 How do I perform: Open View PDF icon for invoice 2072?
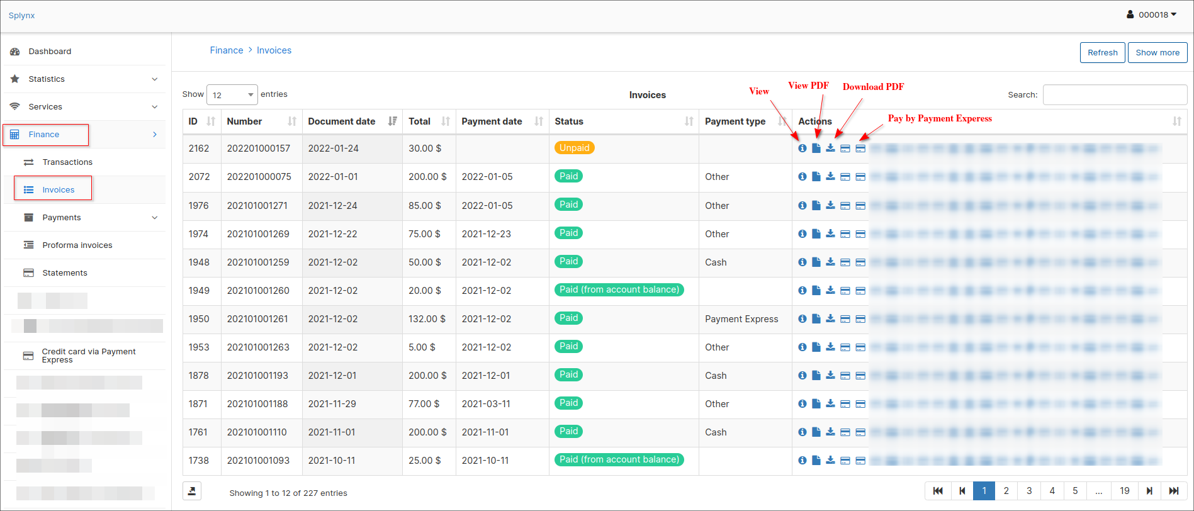[816, 177]
